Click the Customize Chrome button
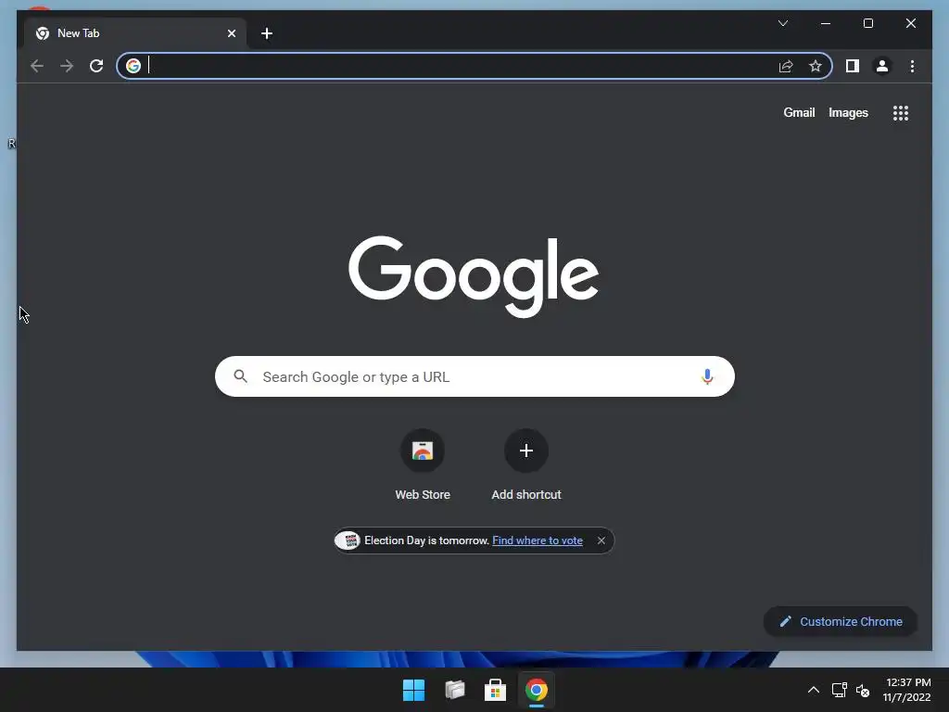This screenshot has width=949, height=712. pos(841,622)
